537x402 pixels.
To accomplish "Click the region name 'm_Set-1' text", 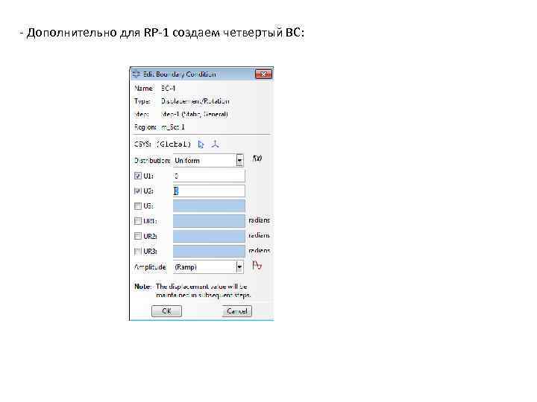I will pyautogui.click(x=173, y=127).
